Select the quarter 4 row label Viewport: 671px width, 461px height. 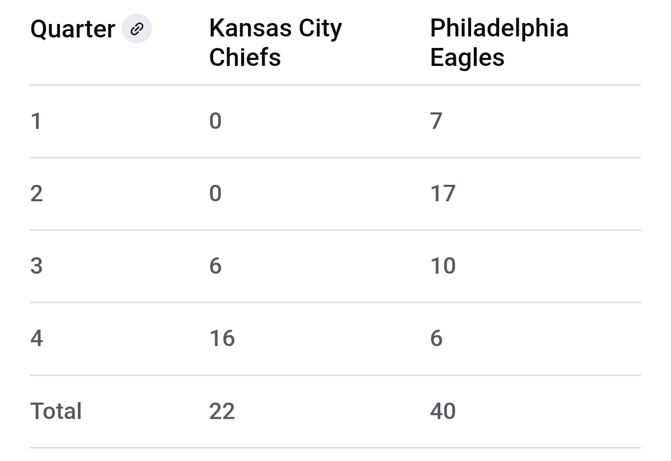coord(36,339)
